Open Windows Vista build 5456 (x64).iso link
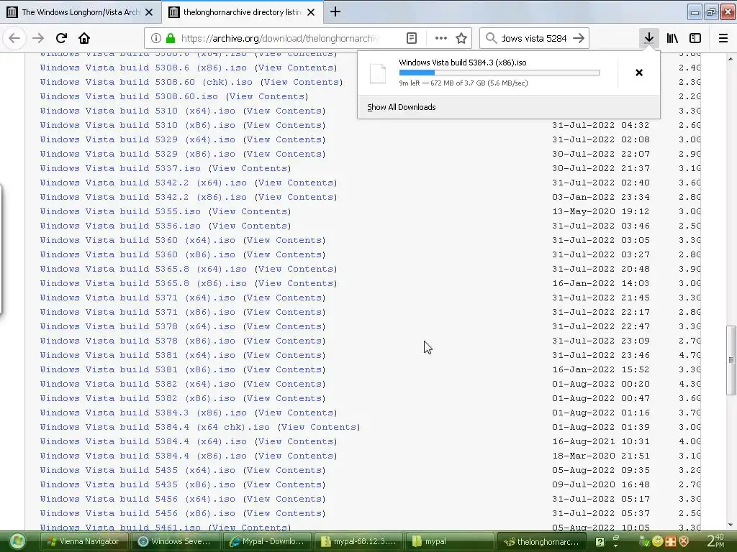The height and width of the screenshot is (552, 737). coord(137,499)
